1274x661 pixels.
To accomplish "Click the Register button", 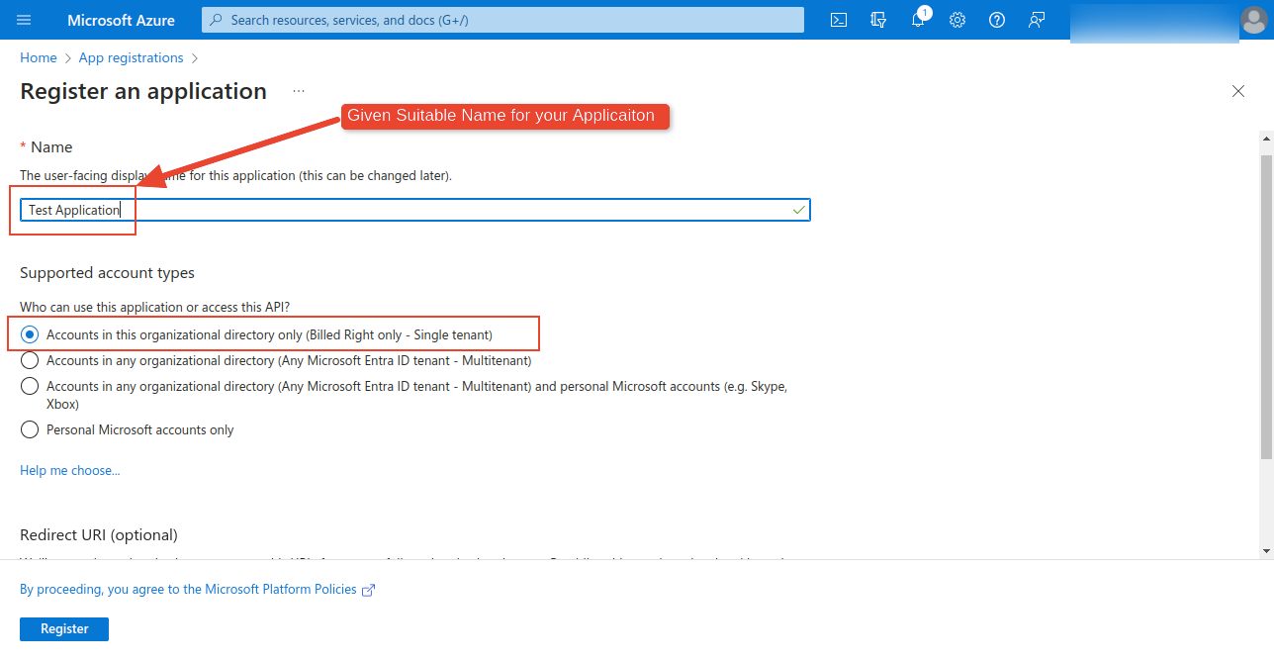I will point(64,629).
